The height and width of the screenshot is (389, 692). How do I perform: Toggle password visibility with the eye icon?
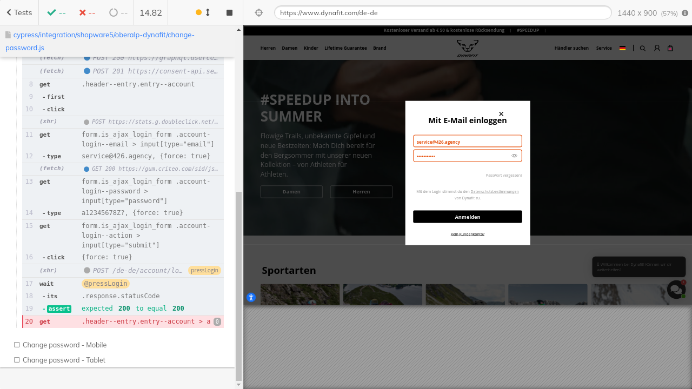pyautogui.click(x=514, y=156)
